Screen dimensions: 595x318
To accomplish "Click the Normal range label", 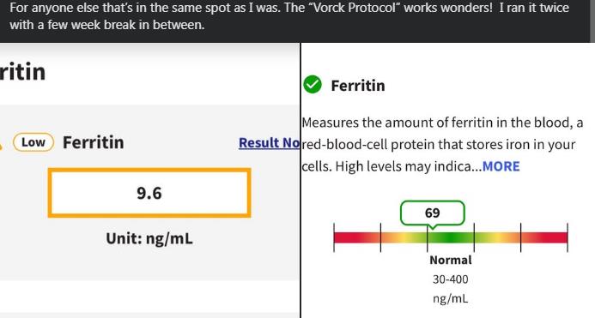I will coord(451,260).
